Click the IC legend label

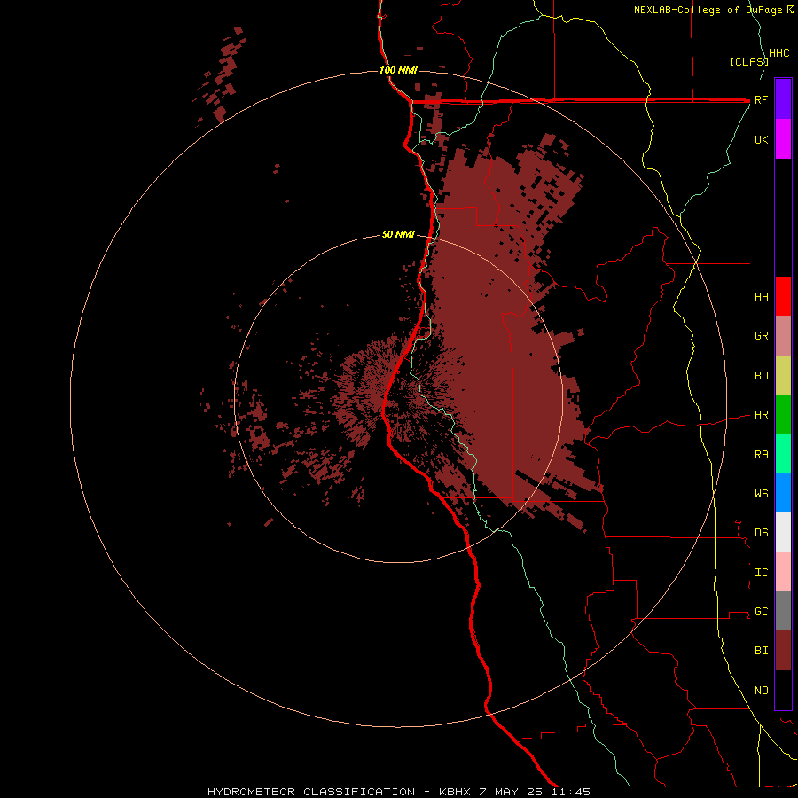pyautogui.click(x=761, y=573)
